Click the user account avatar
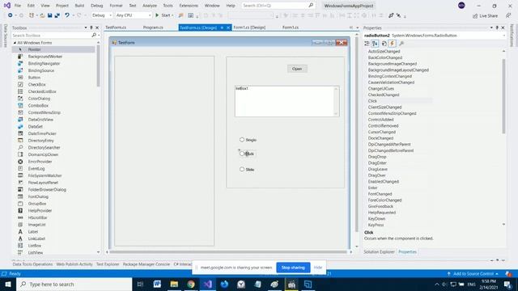 tap(461, 6)
